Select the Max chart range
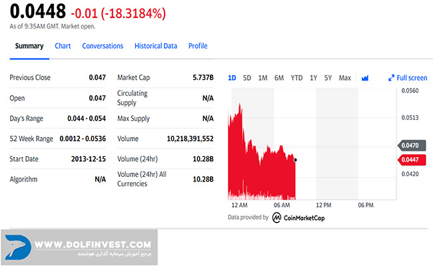 point(344,78)
